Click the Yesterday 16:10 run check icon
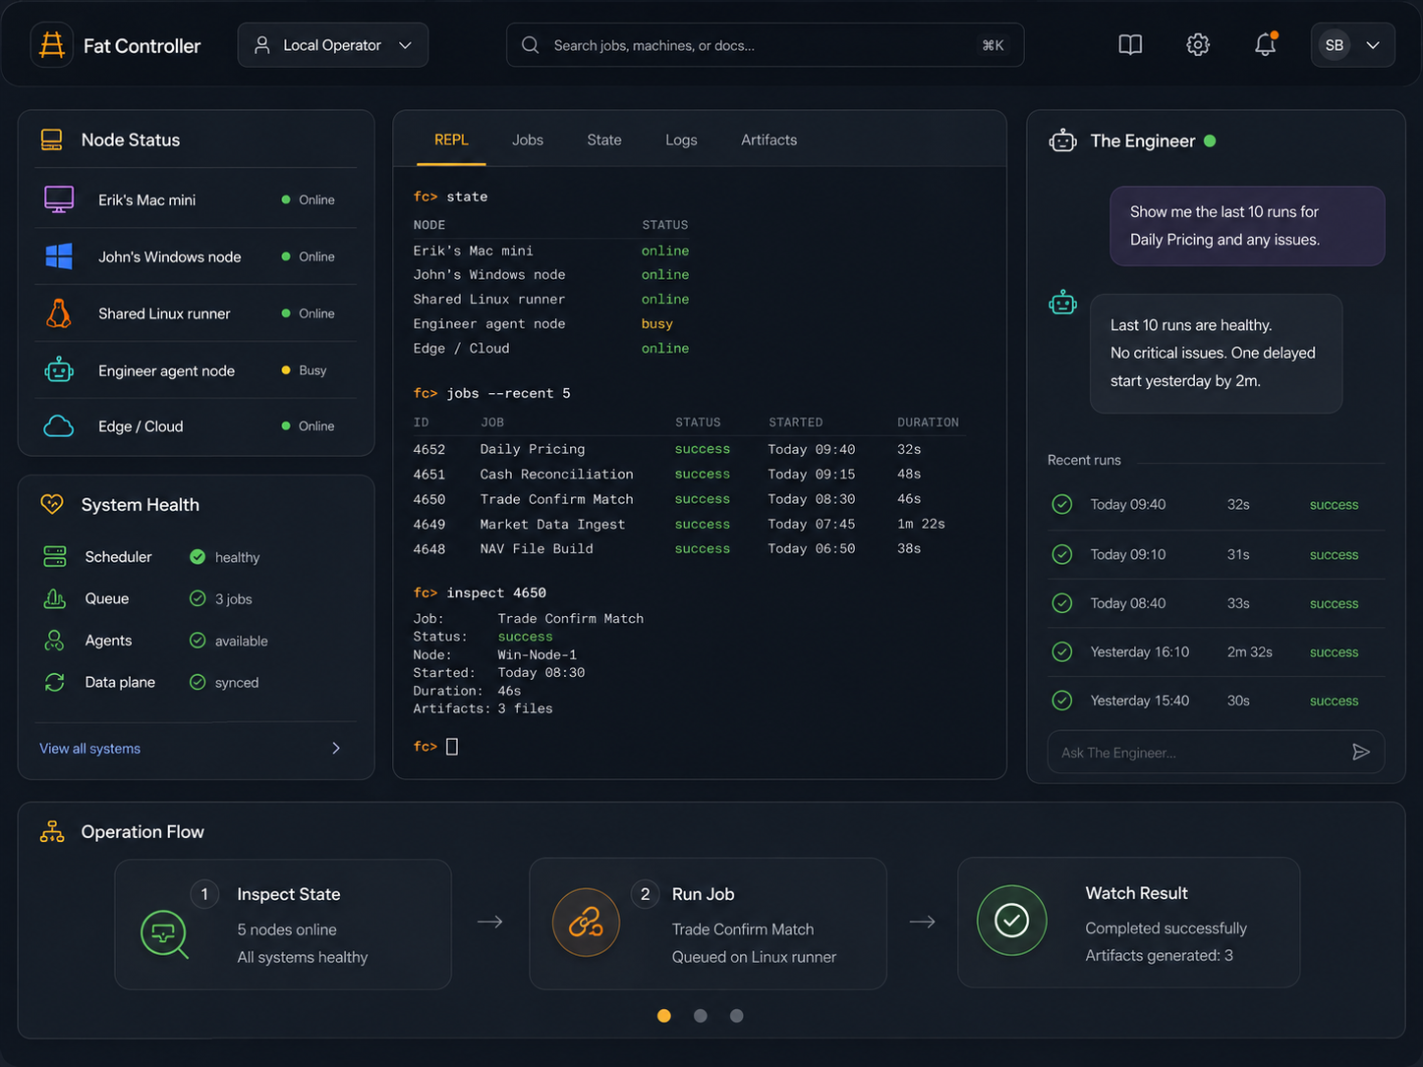Image resolution: width=1423 pixels, height=1067 pixels. [x=1062, y=651]
